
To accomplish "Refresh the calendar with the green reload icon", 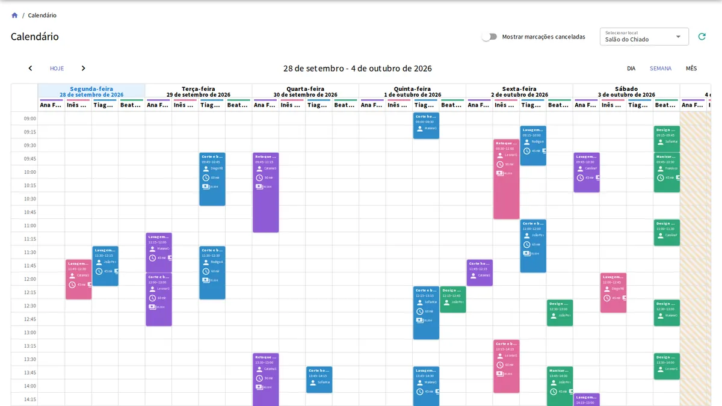I will tap(702, 37).
